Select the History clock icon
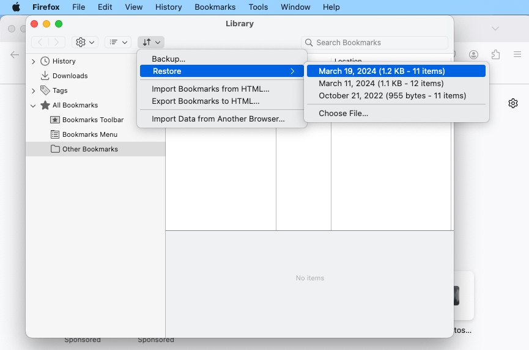Image resolution: width=529 pixels, height=350 pixels. (x=45, y=61)
